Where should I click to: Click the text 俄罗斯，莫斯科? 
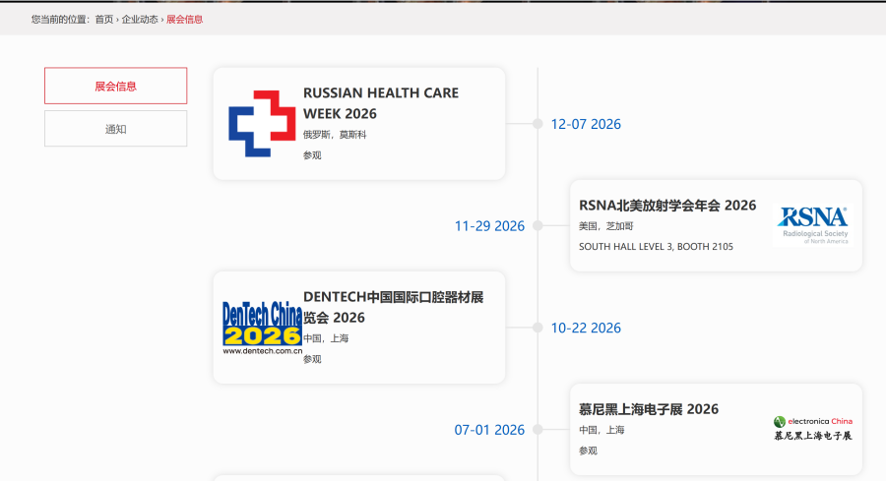coord(335,135)
